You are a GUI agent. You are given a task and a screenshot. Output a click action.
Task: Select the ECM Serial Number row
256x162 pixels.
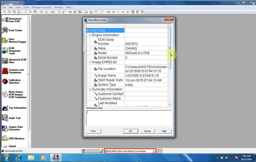[x=127, y=41]
